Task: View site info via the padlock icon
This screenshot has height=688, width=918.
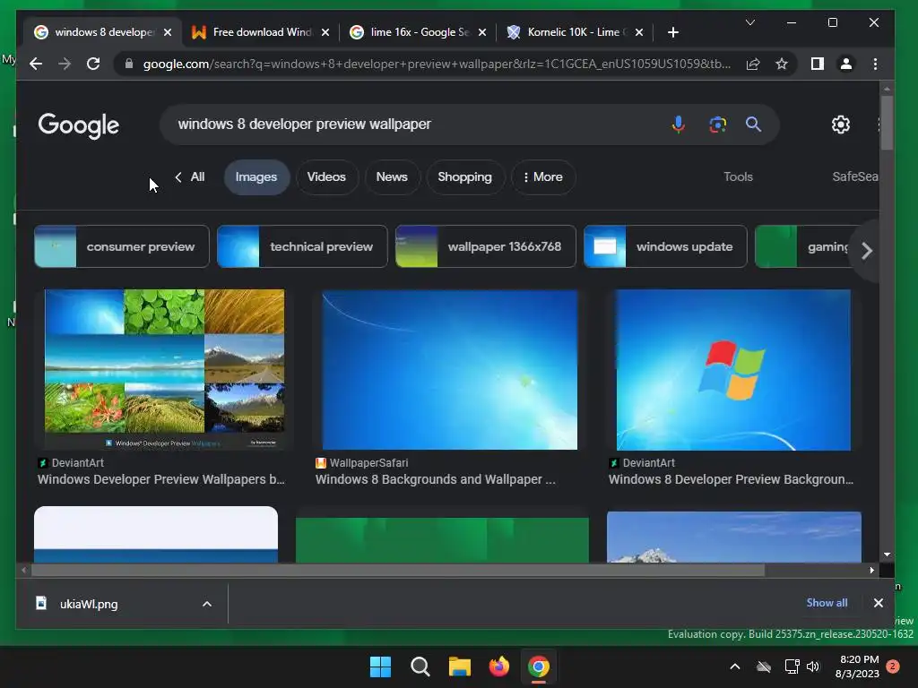Action: 129,64
